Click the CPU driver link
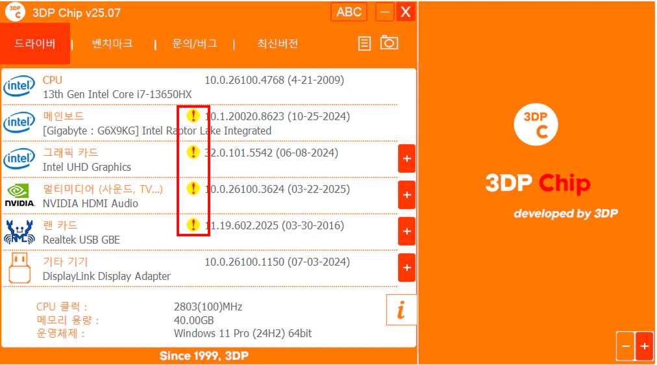This screenshot has height=365, width=657. tap(53, 80)
